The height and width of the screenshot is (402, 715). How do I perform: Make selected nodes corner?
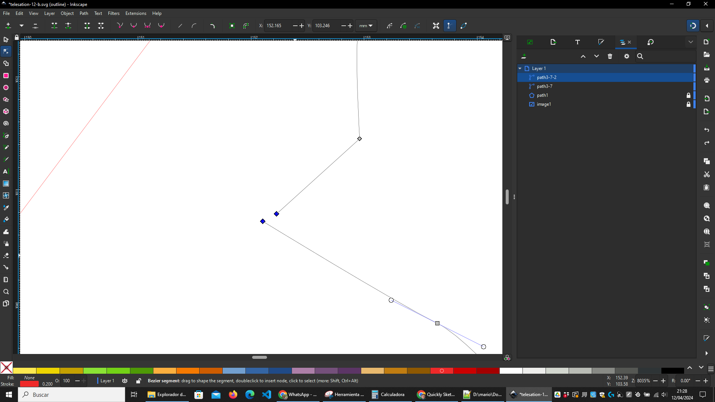(120, 26)
